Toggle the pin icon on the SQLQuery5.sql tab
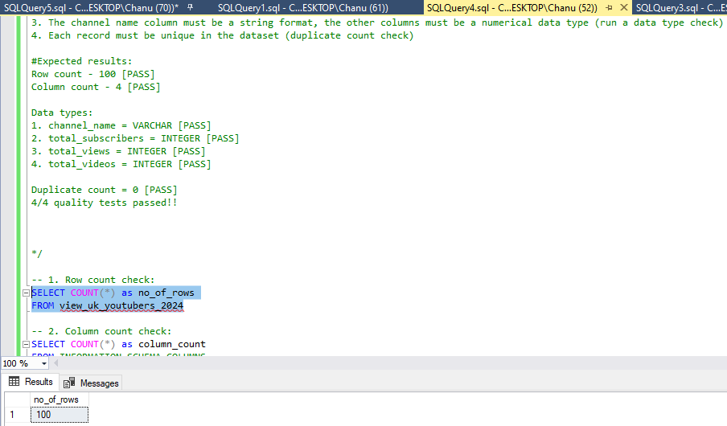 [x=190, y=7]
